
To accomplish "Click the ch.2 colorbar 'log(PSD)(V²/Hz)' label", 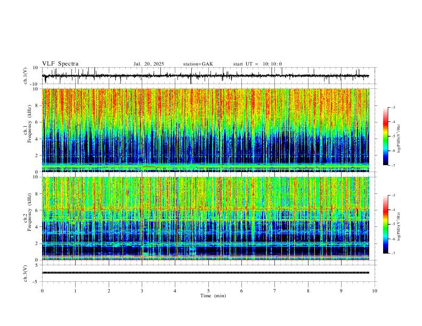I will pyautogui.click(x=399, y=227).
